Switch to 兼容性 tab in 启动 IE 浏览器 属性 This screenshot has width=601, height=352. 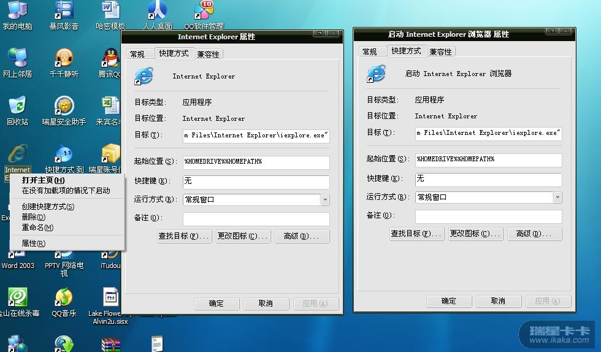click(440, 52)
